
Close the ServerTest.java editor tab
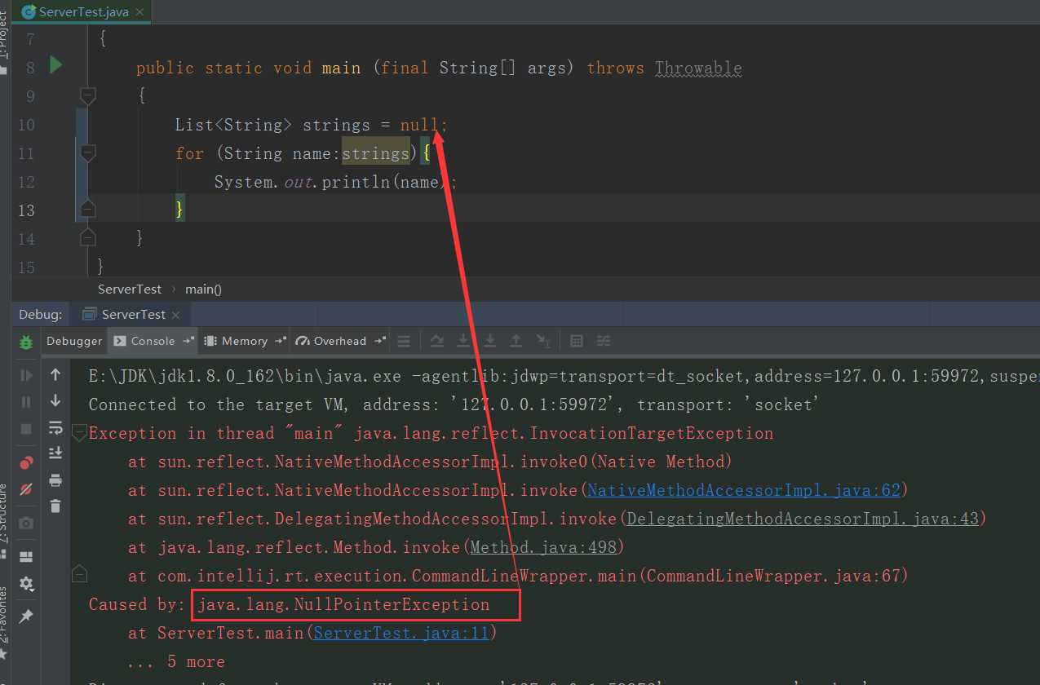(139, 12)
